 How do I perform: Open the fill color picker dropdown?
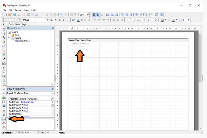tap(166, 20)
